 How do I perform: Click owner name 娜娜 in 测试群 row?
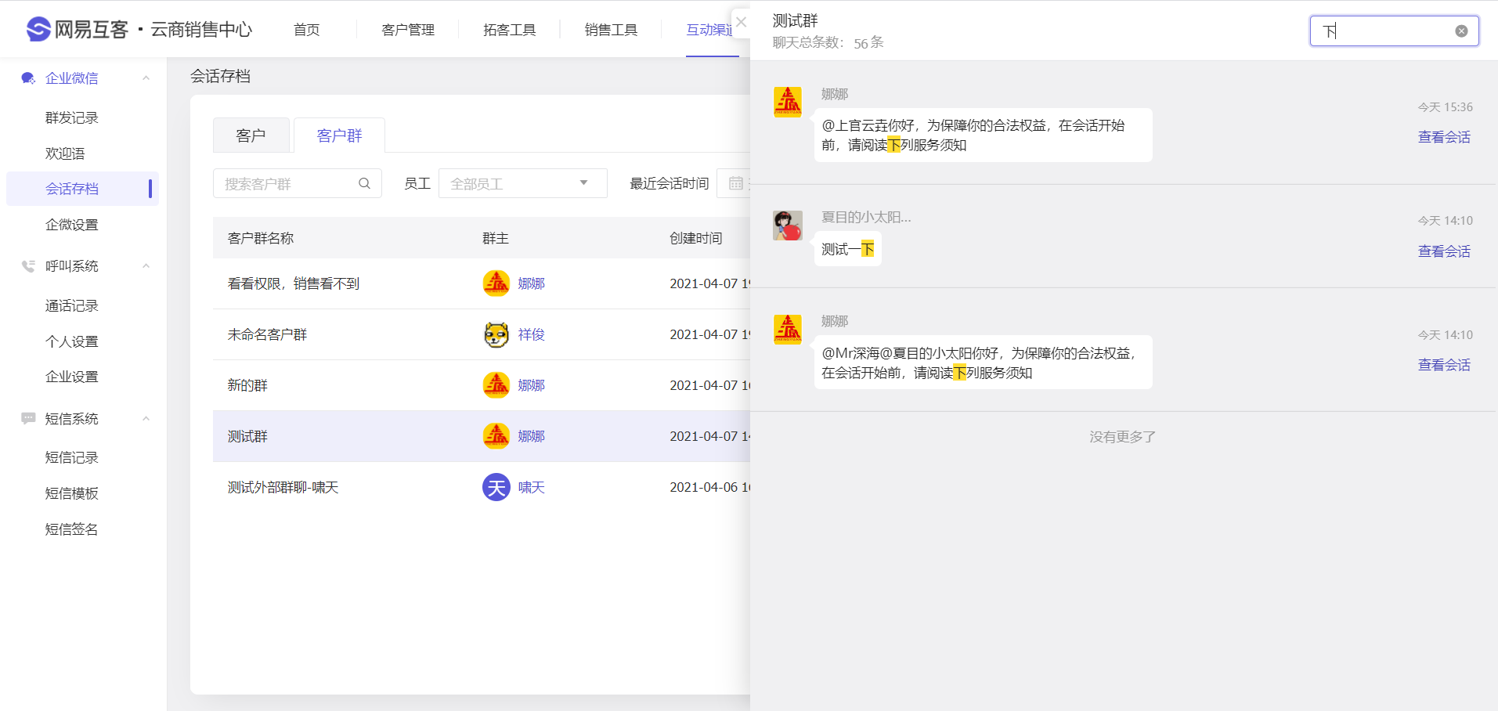[531, 436]
